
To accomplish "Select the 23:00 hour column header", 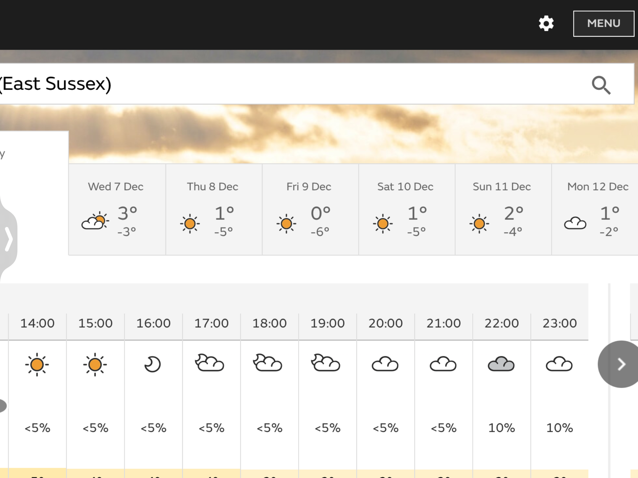I will [x=560, y=323].
